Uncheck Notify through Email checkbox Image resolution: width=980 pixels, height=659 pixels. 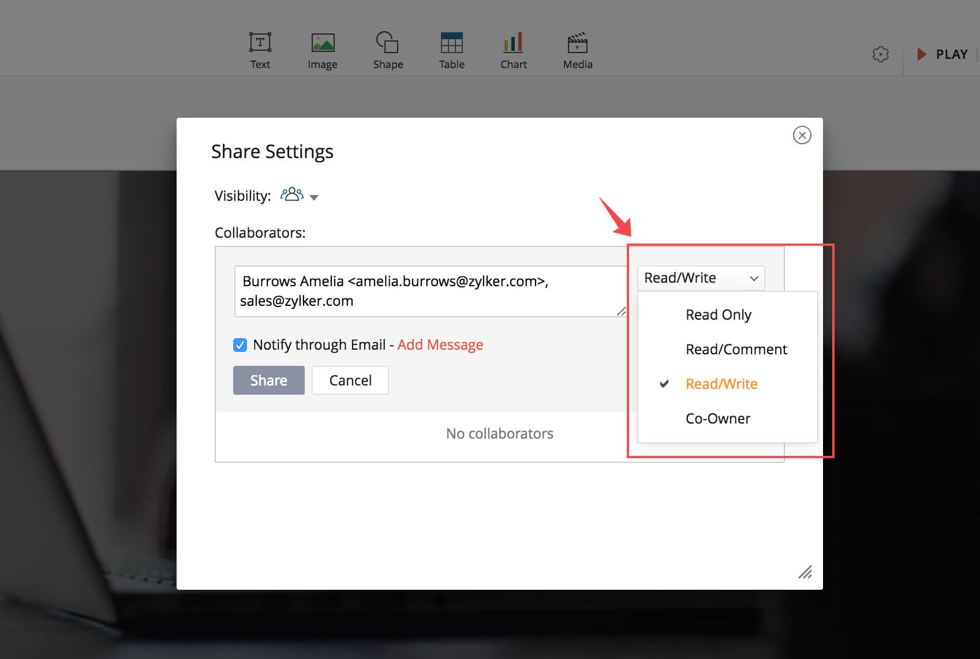(240, 345)
